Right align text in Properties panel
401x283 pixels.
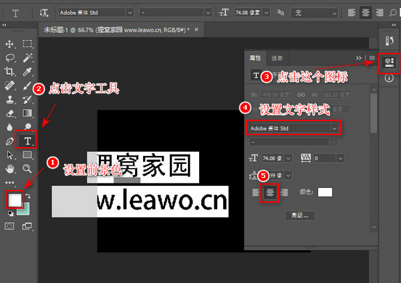point(284,192)
